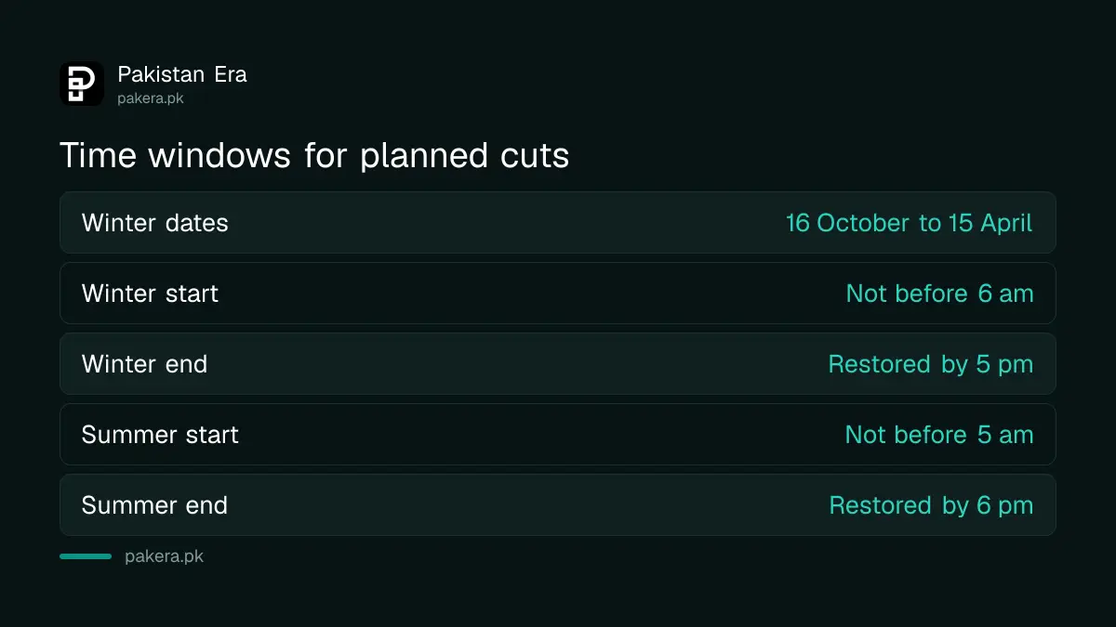
Task: Click the Restored by 6 pm value
Action: pos(931,505)
